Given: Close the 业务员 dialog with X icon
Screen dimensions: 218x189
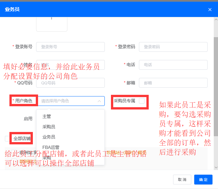Looking at the screenshot, I should 210,10.
